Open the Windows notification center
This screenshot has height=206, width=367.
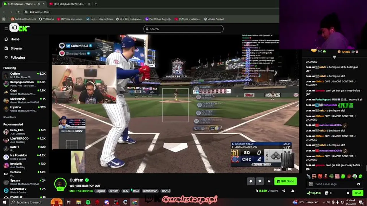point(361,202)
